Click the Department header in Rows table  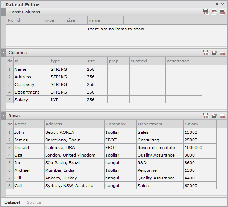coord(160,124)
